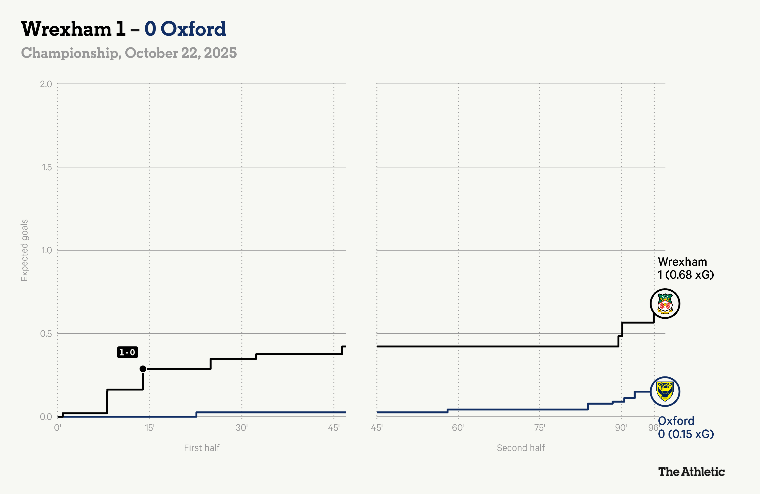Click the 30' minute tick label
The height and width of the screenshot is (494, 760).
[242, 428]
